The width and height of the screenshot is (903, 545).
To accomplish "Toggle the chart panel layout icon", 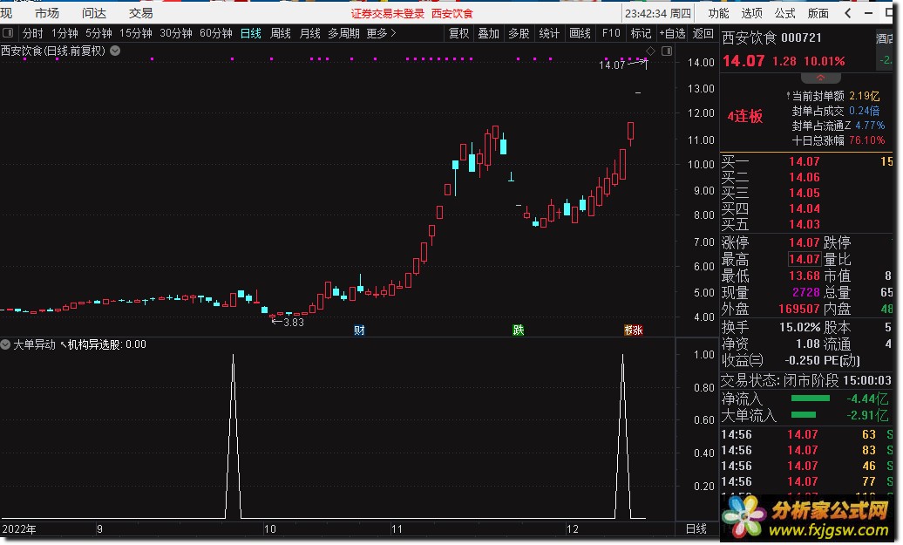I will (667, 51).
